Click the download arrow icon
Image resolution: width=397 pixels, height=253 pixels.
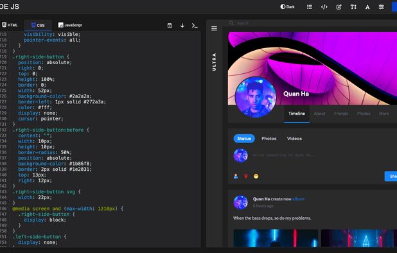pos(182,25)
